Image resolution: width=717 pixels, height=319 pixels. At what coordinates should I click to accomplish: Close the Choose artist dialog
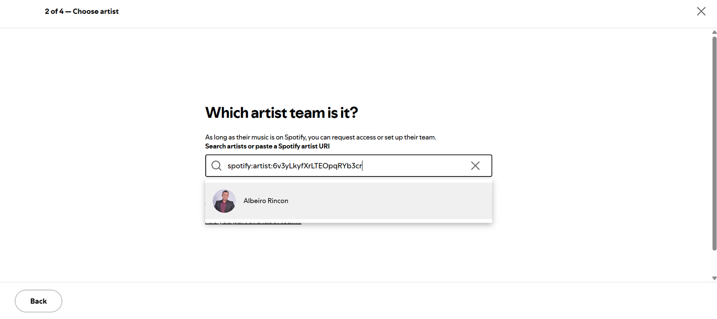click(701, 11)
